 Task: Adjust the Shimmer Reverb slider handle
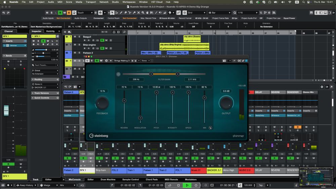click(124, 100)
